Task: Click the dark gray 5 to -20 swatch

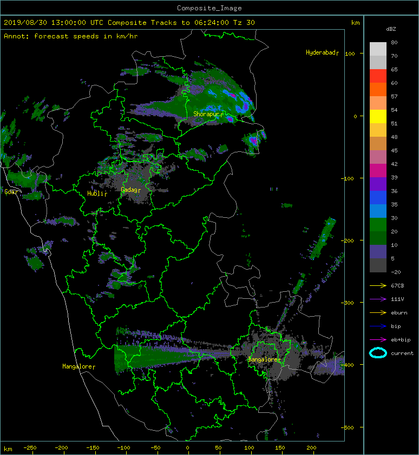Action: click(x=378, y=265)
